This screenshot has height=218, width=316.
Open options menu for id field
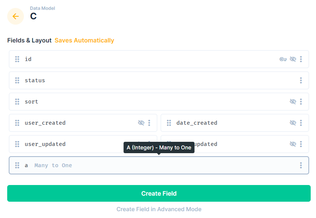coord(301,59)
